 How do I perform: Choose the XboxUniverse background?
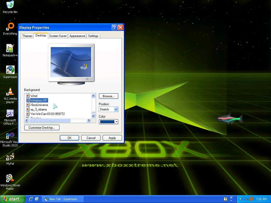point(39,105)
